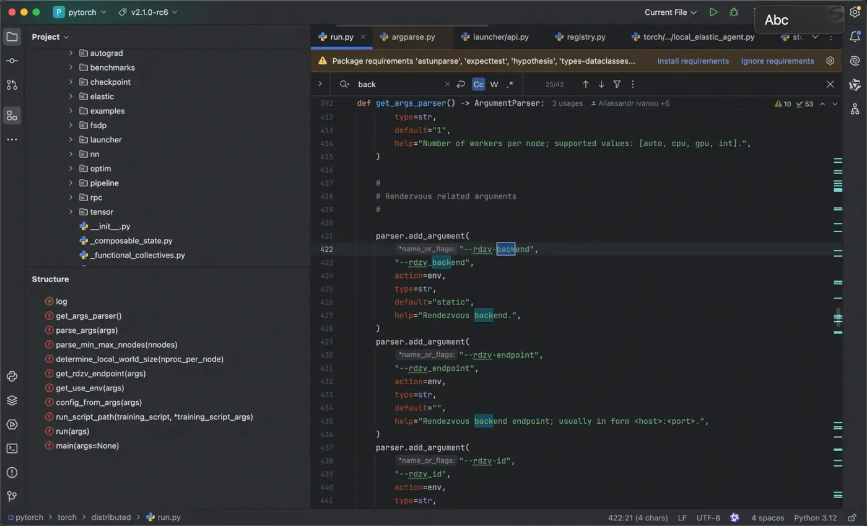Viewport: 867px width, 526px height.
Task: Switch to the registry.py tab
Action: (x=580, y=37)
